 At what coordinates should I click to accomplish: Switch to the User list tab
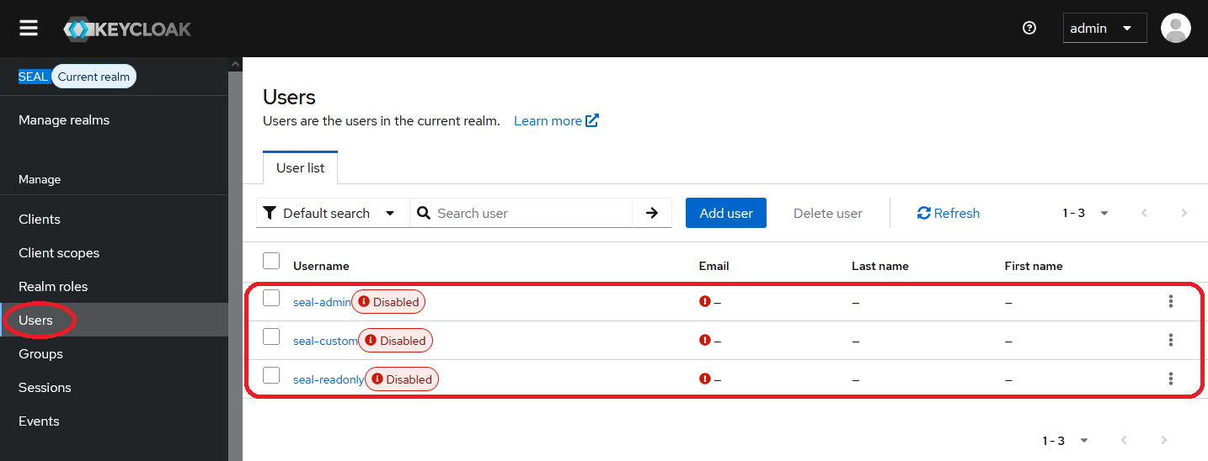(x=300, y=167)
